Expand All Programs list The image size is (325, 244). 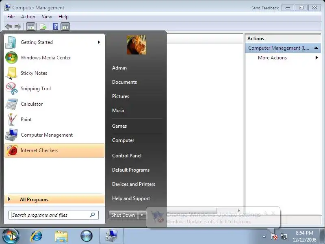click(54, 199)
